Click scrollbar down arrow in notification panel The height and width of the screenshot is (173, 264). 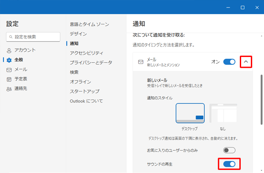261,170
